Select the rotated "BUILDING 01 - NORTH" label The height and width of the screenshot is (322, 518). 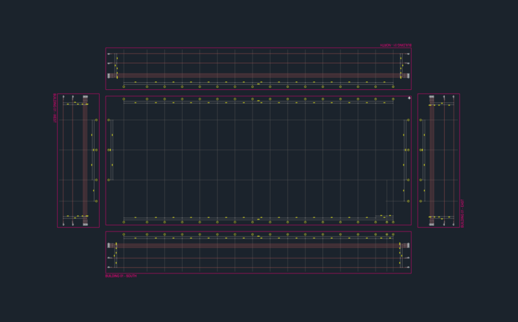(396, 45)
